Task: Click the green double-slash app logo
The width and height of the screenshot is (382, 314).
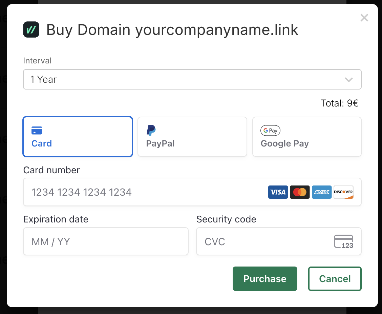Action: tap(31, 30)
